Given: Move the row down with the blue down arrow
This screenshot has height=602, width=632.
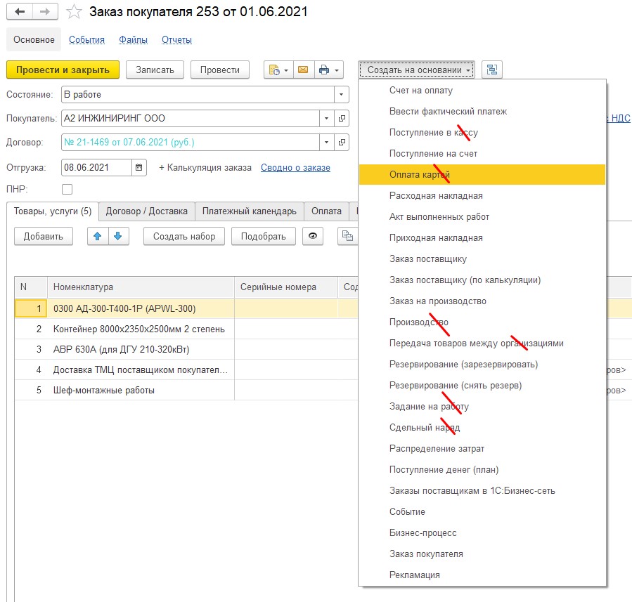Looking at the screenshot, I should pos(117,236).
